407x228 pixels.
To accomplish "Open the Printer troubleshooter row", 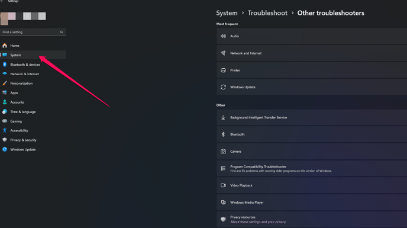I will pos(312,70).
